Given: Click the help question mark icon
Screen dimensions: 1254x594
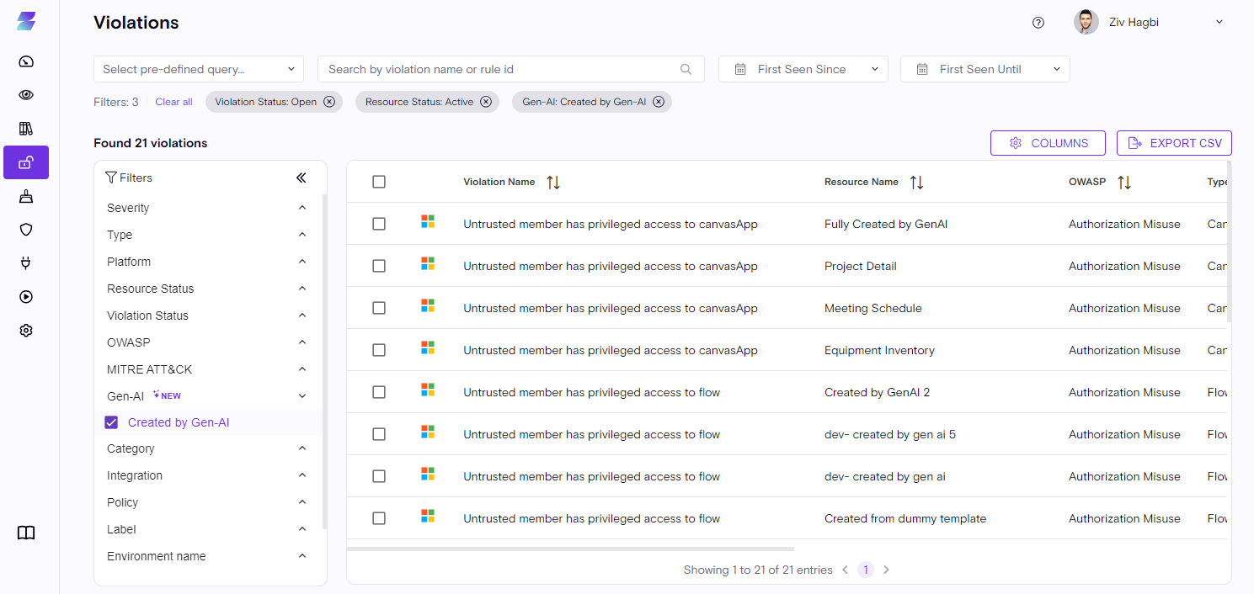Looking at the screenshot, I should pos(1038,23).
